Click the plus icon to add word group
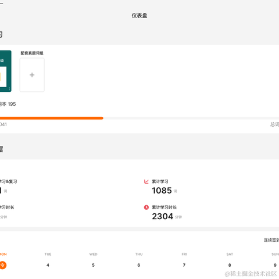Viewport: 279px width, 279px height. click(x=32, y=75)
